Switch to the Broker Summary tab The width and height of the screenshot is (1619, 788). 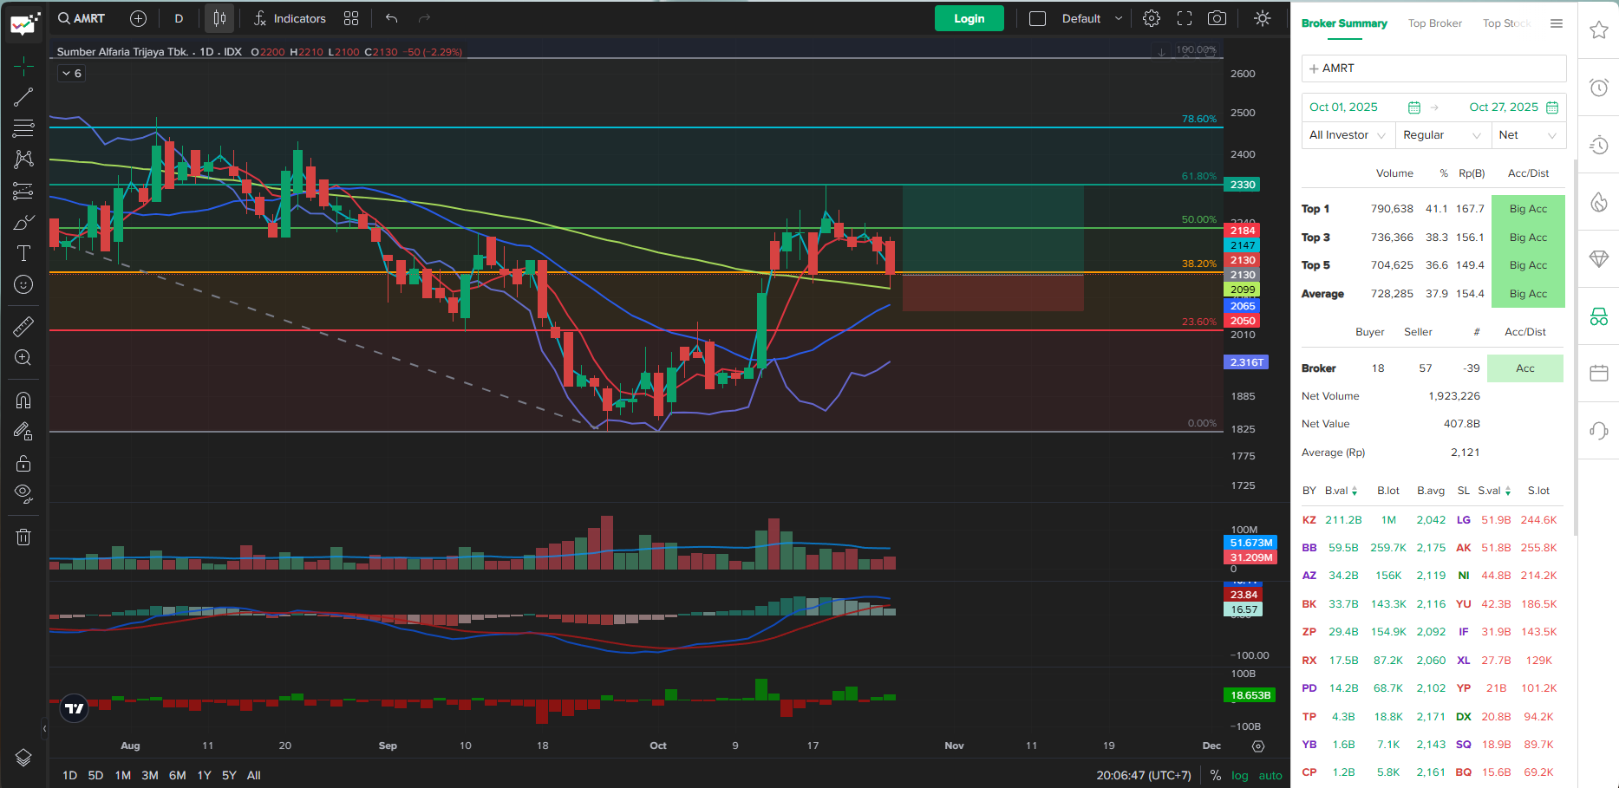pyautogui.click(x=1344, y=23)
